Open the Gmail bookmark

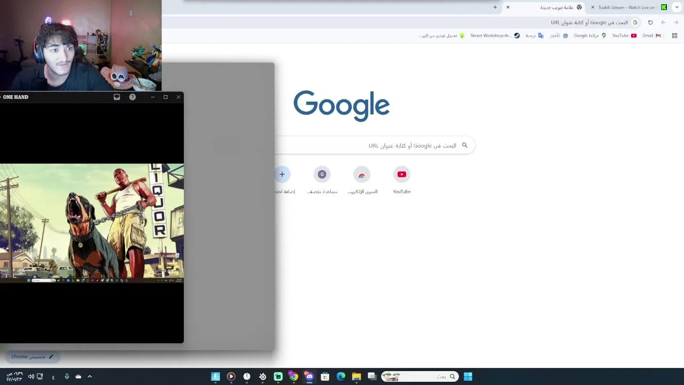click(x=651, y=36)
